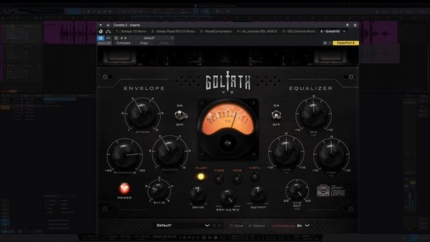430x242 pixels.
Task: Go to previous Goliath preset arrow
Action: [x=214, y=226]
